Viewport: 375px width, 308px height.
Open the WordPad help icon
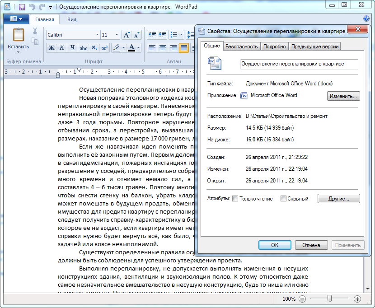[366, 19]
